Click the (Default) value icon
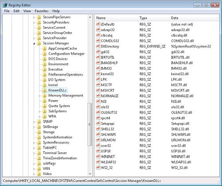The height and width of the screenshot is (186, 222). pyautogui.click(x=98, y=24)
